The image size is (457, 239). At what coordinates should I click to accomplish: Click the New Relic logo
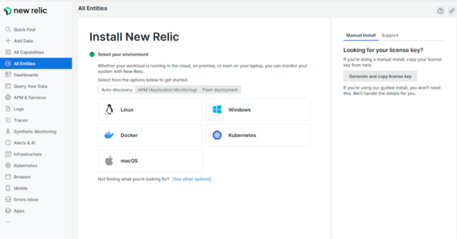tap(25, 11)
